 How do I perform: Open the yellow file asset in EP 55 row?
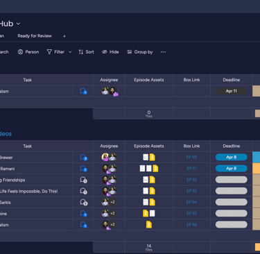(146, 213)
